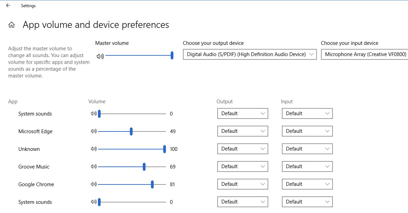
Task: Click the bottom System sounds speaker icon
Action: coord(94,202)
